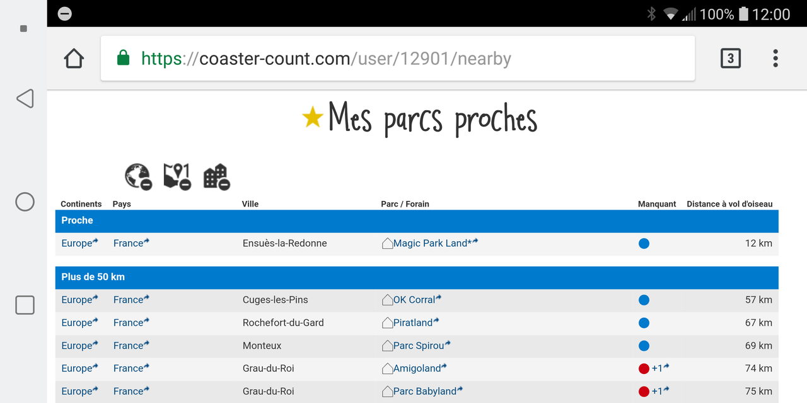Click the Rochefort-du-Gard city cell
This screenshot has width=807, height=403.
(x=283, y=322)
